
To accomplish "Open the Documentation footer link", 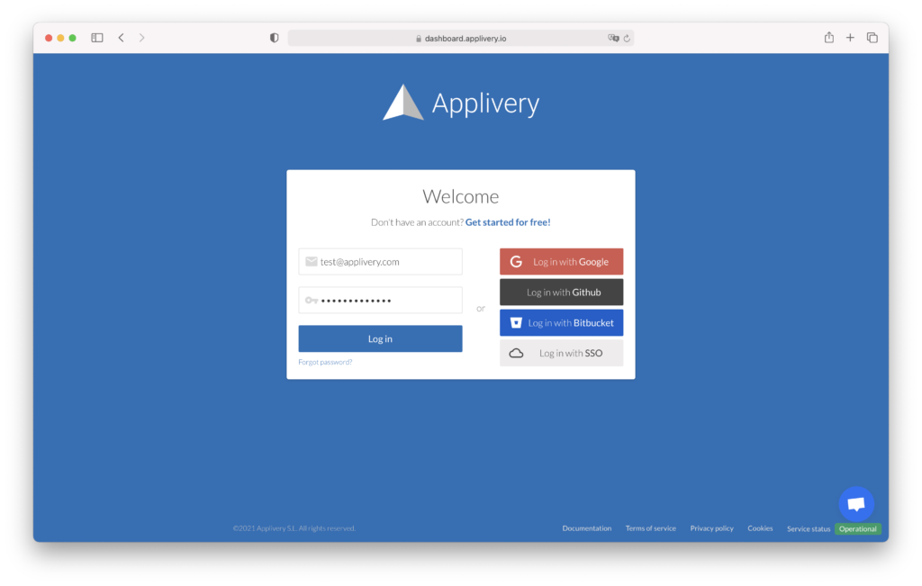I will (x=587, y=528).
